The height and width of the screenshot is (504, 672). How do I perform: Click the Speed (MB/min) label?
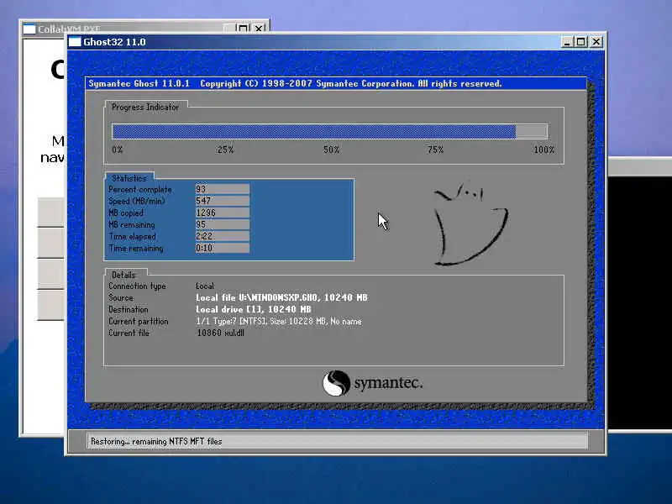[136, 201]
